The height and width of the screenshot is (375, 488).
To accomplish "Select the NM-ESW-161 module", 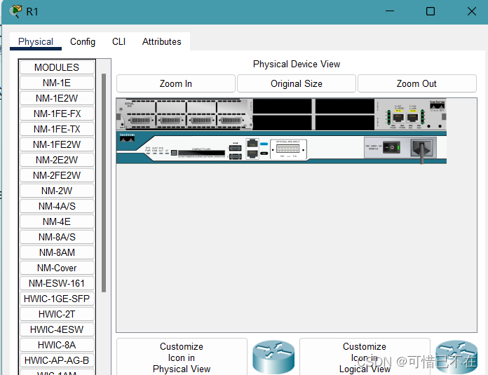I will point(57,283).
